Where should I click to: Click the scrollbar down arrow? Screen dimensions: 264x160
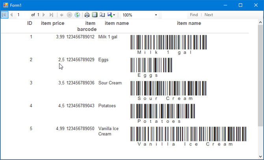coord(260,156)
